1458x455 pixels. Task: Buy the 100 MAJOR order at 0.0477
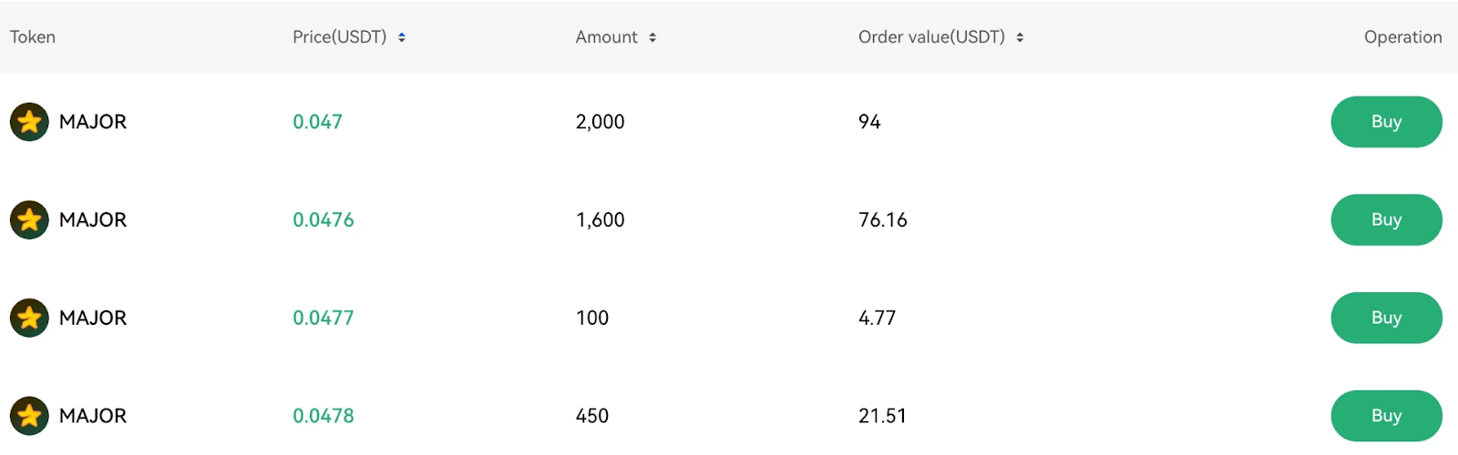[1386, 318]
